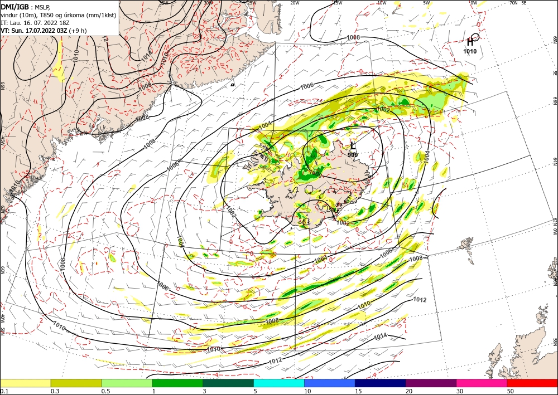This screenshot has width=558, height=395.
Task: Click the yellow 0.1 mm precipitation legend swatch
Action: [25, 383]
